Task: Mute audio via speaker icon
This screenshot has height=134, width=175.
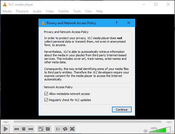Action: (146, 131)
